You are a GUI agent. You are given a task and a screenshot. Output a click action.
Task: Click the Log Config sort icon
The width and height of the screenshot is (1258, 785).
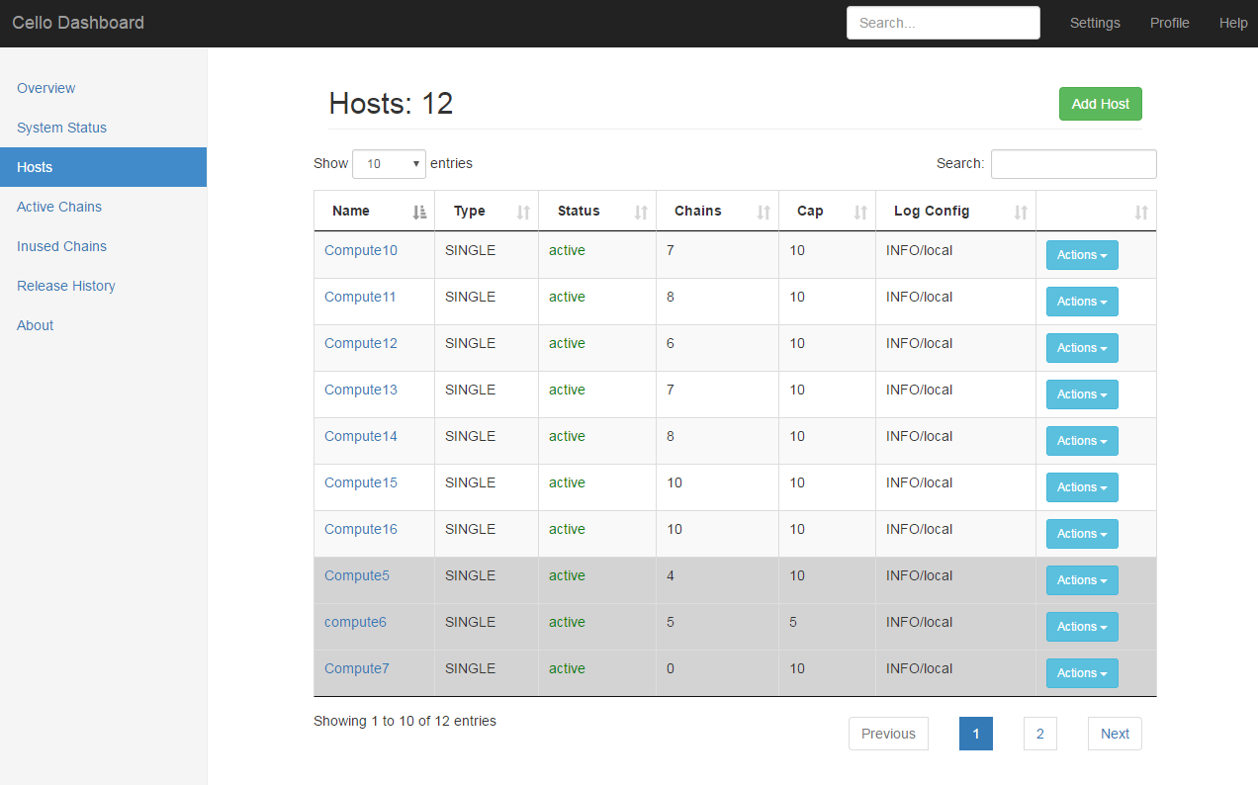(x=1021, y=212)
